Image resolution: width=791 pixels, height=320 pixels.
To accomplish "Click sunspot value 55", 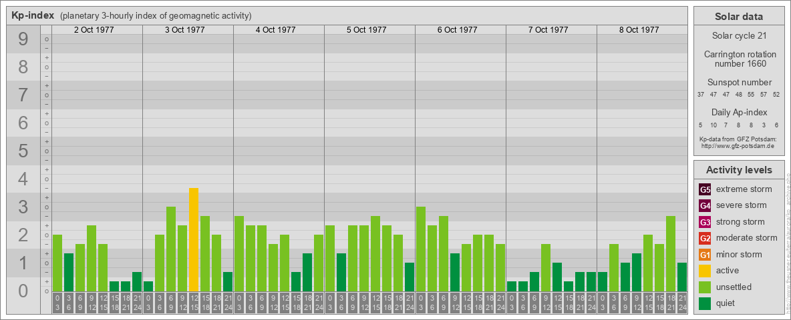I will point(751,95).
